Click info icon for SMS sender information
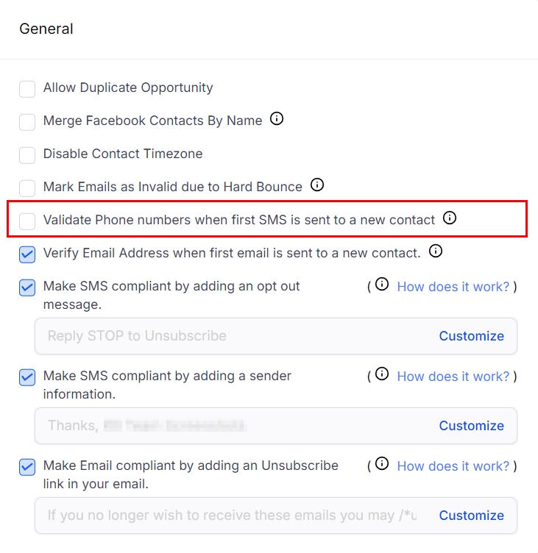Image resolution: width=538 pixels, height=553 pixels. pyautogui.click(x=381, y=374)
